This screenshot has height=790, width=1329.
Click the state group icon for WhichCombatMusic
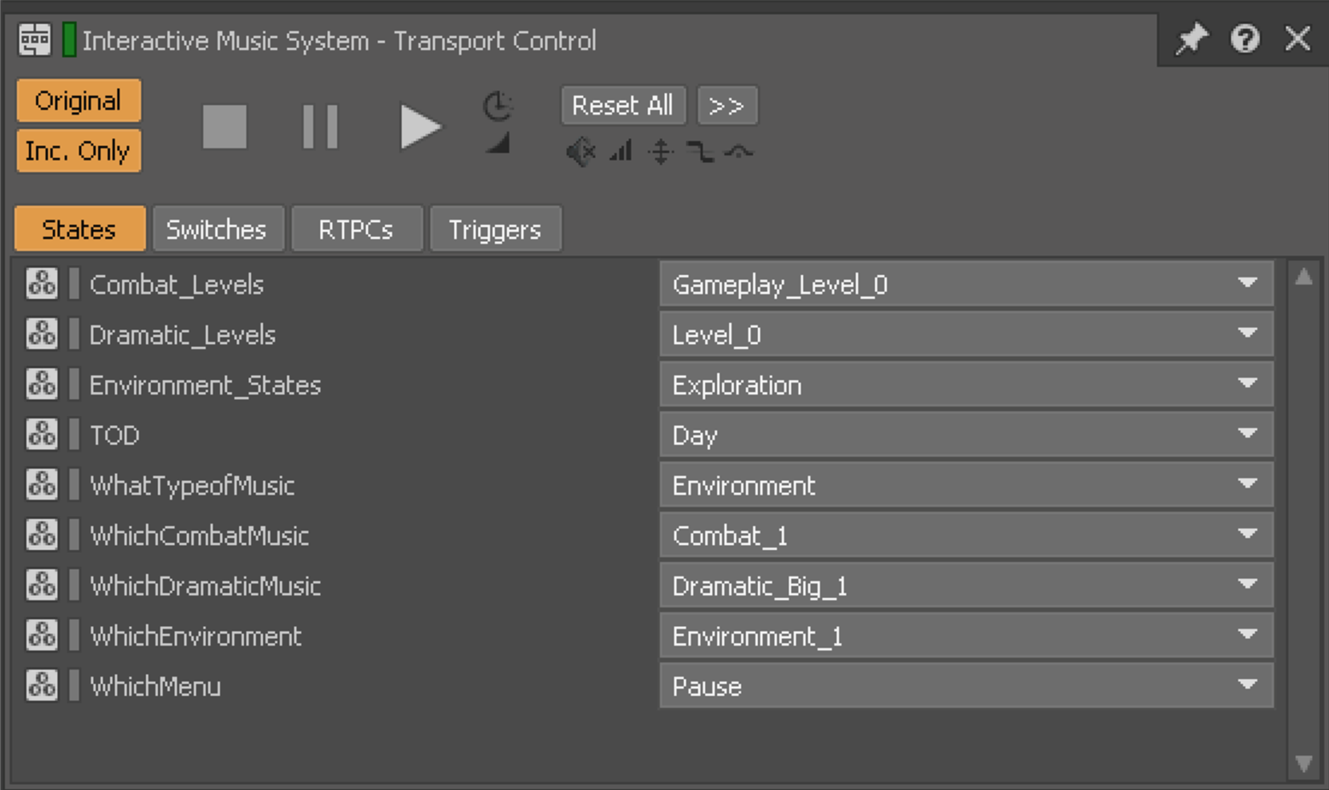click(x=42, y=535)
